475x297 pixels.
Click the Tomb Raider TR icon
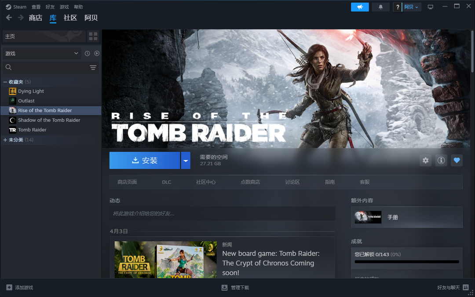point(12,130)
